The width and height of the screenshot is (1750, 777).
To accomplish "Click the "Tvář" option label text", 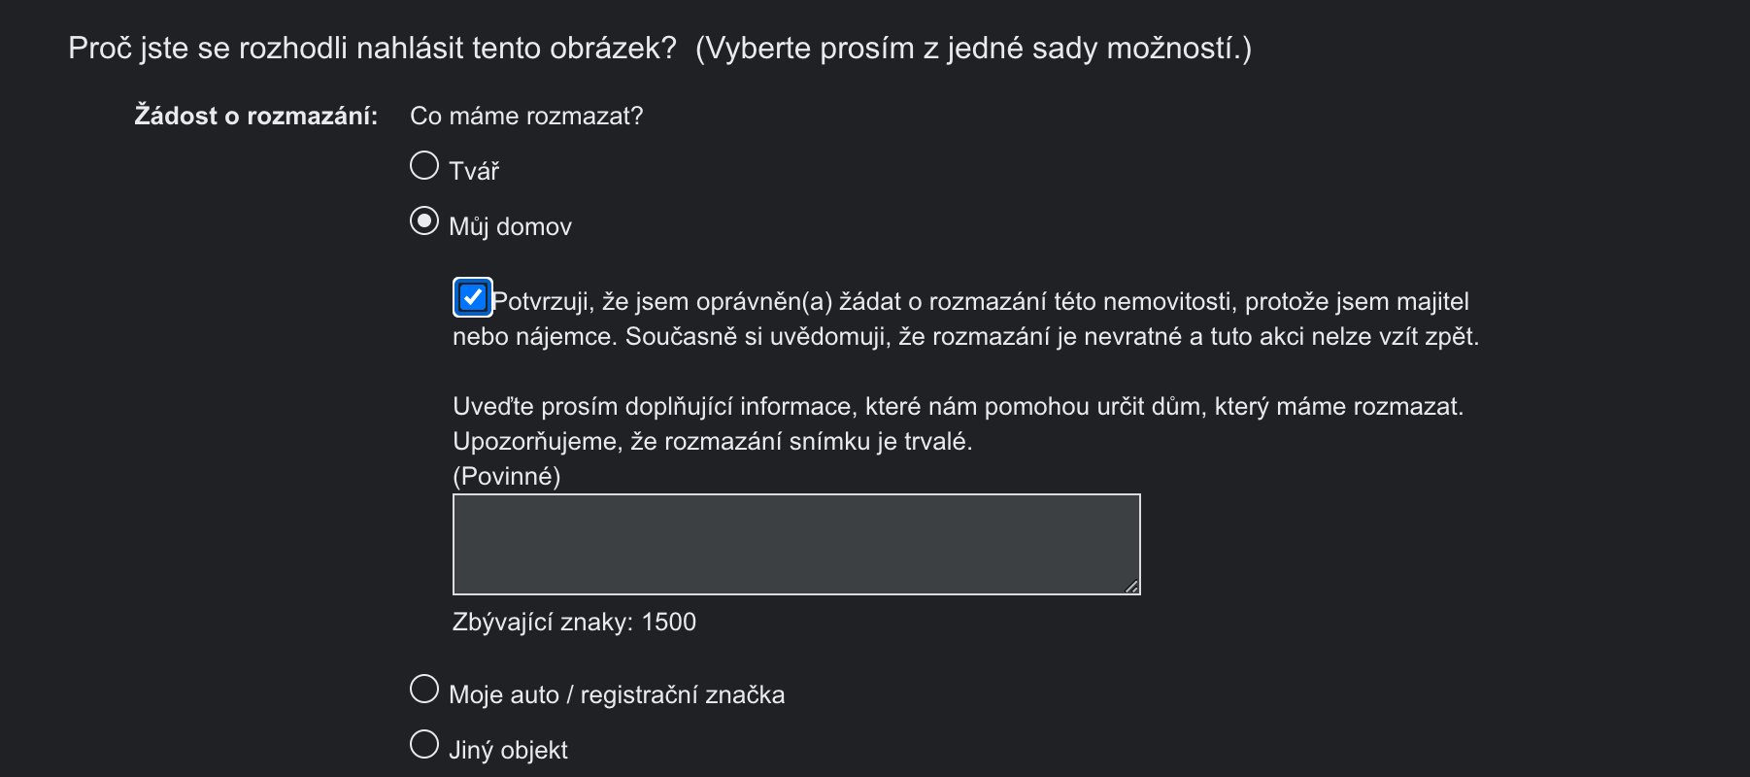I will (474, 172).
